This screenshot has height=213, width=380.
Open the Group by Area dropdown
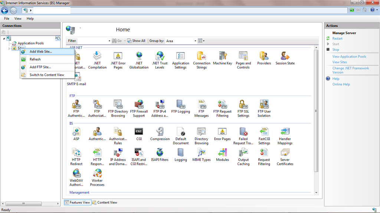pos(195,41)
